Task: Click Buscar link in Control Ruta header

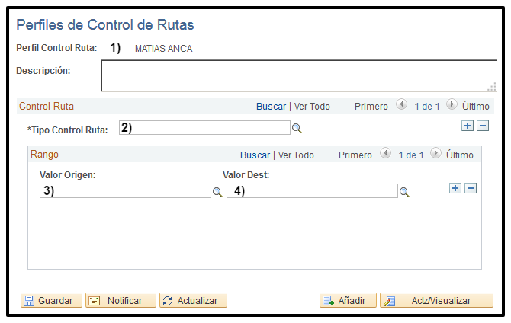Action: coord(271,107)
